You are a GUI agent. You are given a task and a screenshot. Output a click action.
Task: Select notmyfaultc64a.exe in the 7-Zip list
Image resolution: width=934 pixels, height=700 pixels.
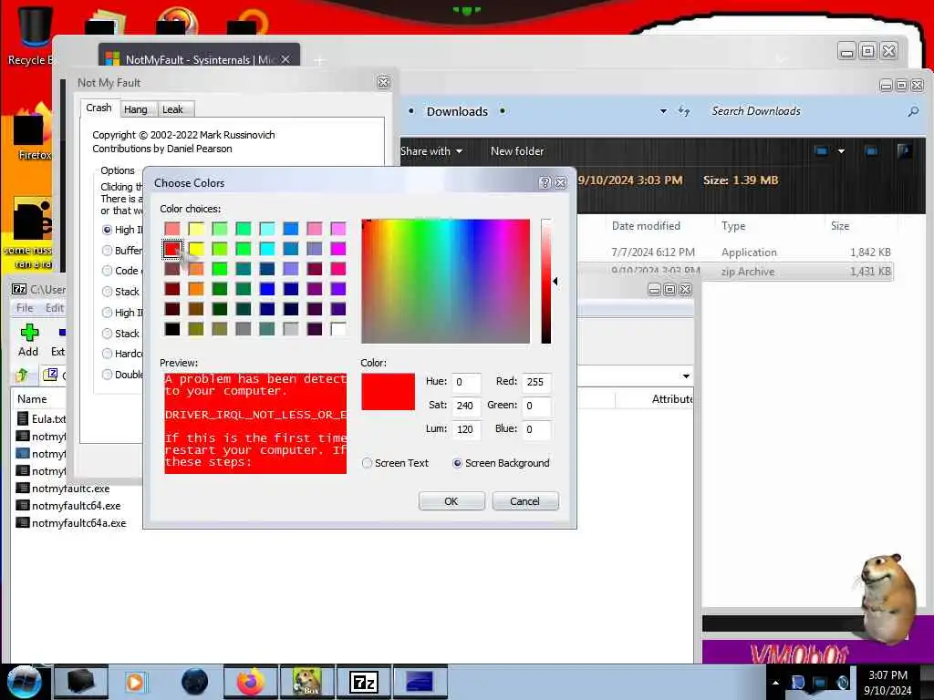pyautogui.click(x=71, y=523)
